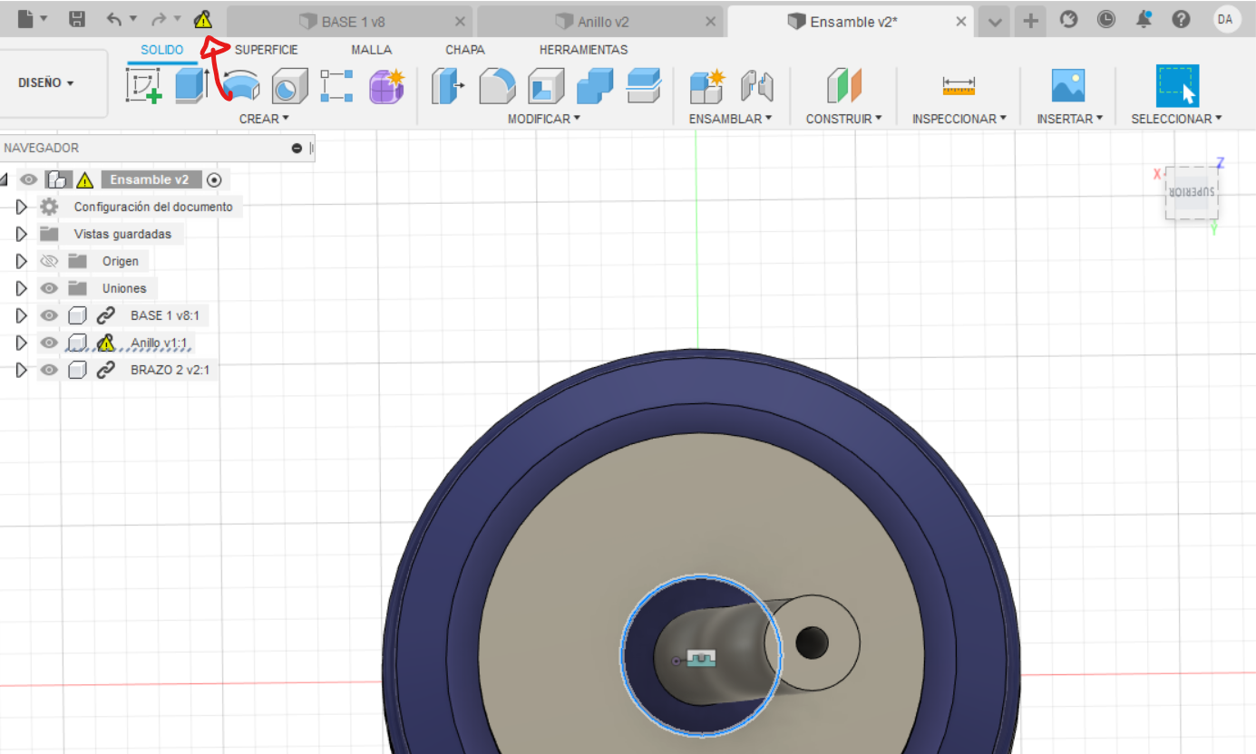
Task: Switch to the CHAPA ribbon tab
Action: click(465, 50)
